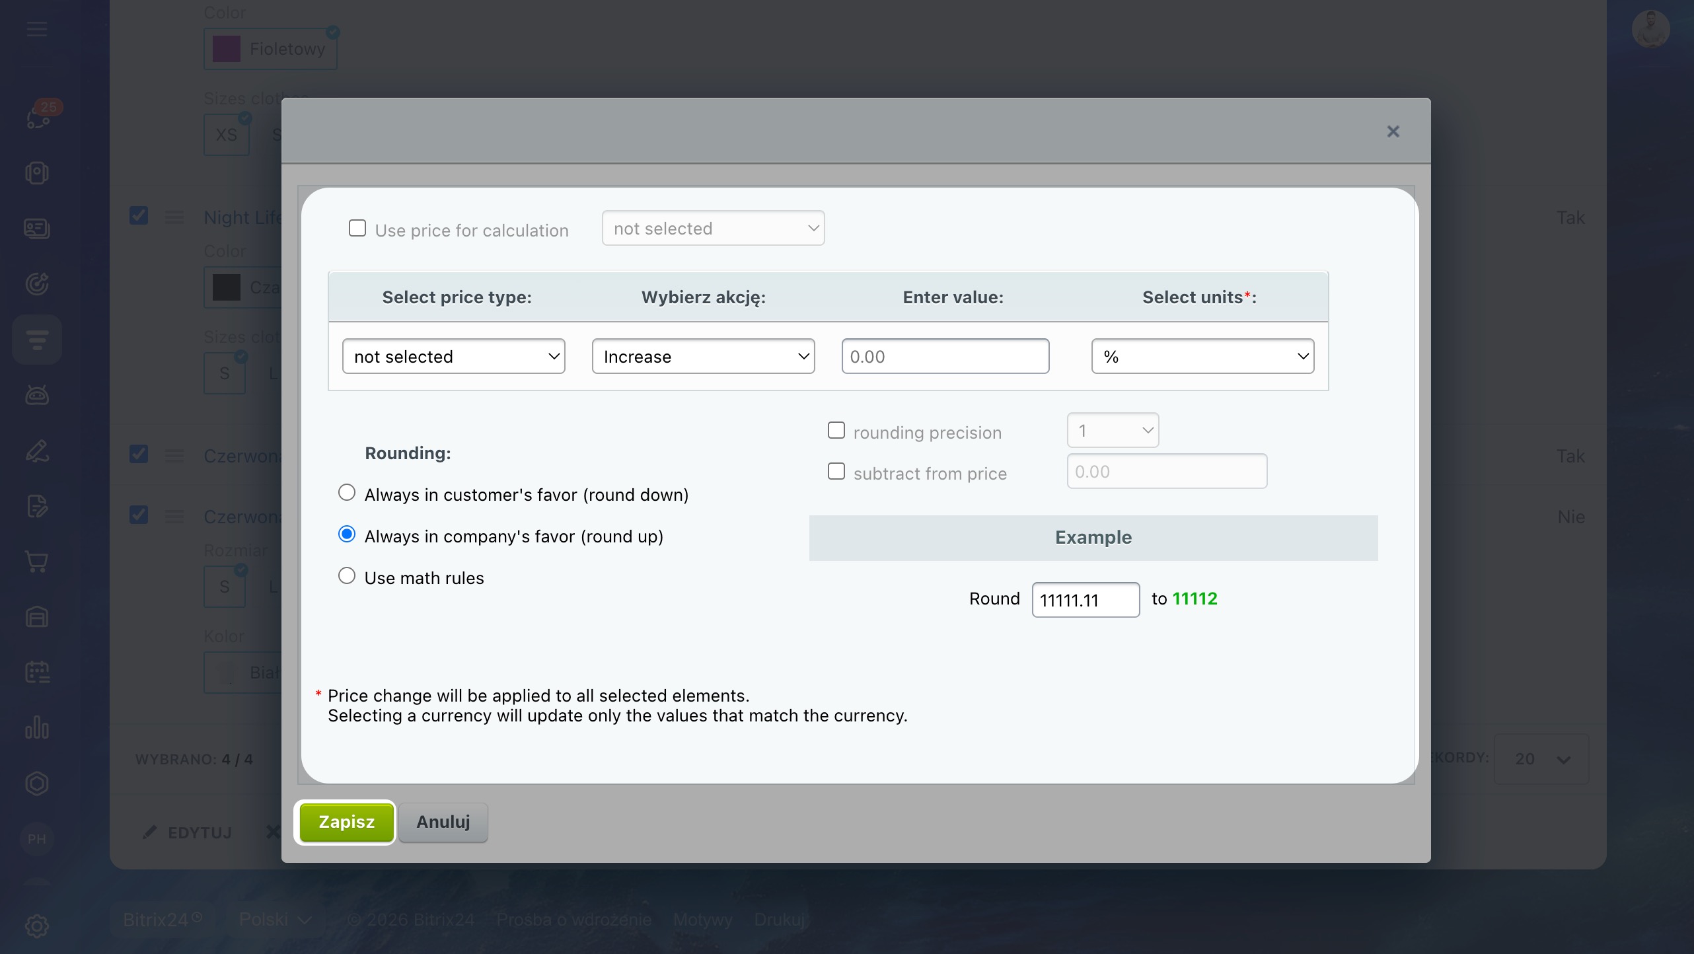Open the calendar icon in sidebar
This screenshot has width=1694, height=954.
coord(36,672)
